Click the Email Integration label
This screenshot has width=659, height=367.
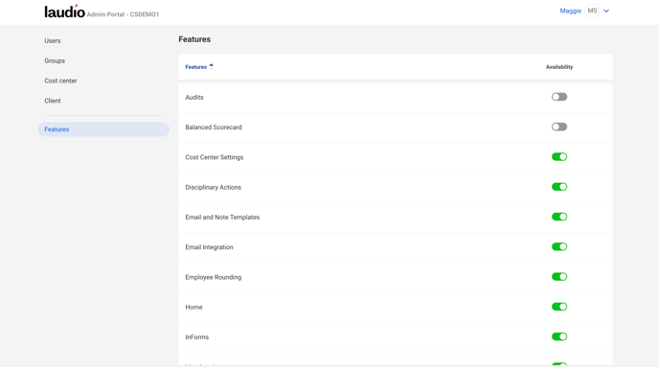point(209,247)
